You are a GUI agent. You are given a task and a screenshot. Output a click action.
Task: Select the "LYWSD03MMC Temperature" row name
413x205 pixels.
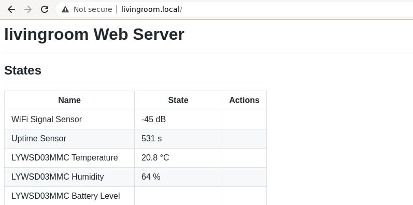65,158
